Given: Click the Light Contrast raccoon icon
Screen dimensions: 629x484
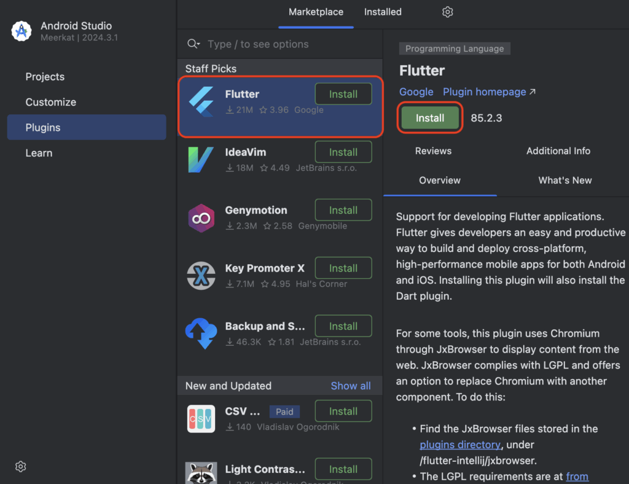Looking at the screenshot, I should tap(201, 473).
